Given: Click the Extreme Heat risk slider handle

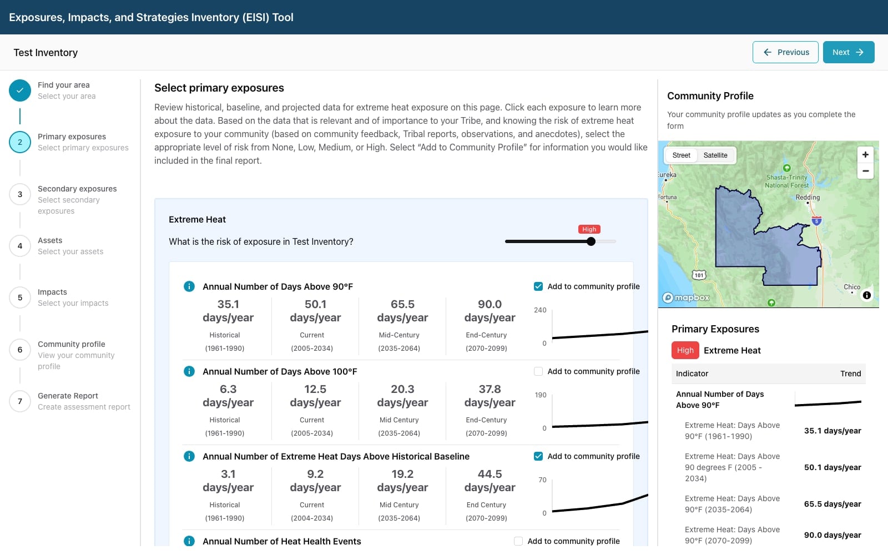Looking at the screenshot, I should pos(591,241).
